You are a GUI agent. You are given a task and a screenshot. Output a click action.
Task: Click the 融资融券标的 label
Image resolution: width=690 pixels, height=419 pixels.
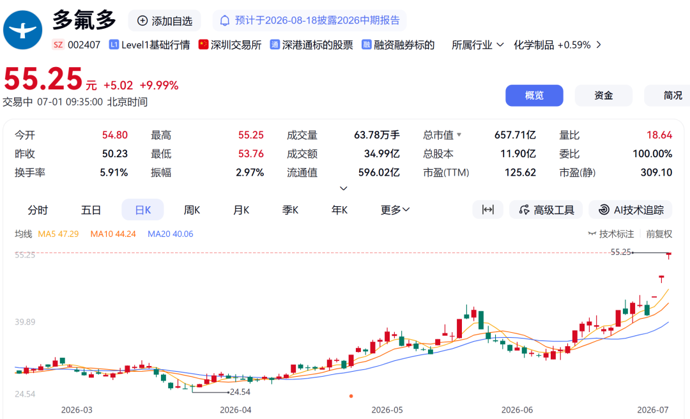(404, 45)
